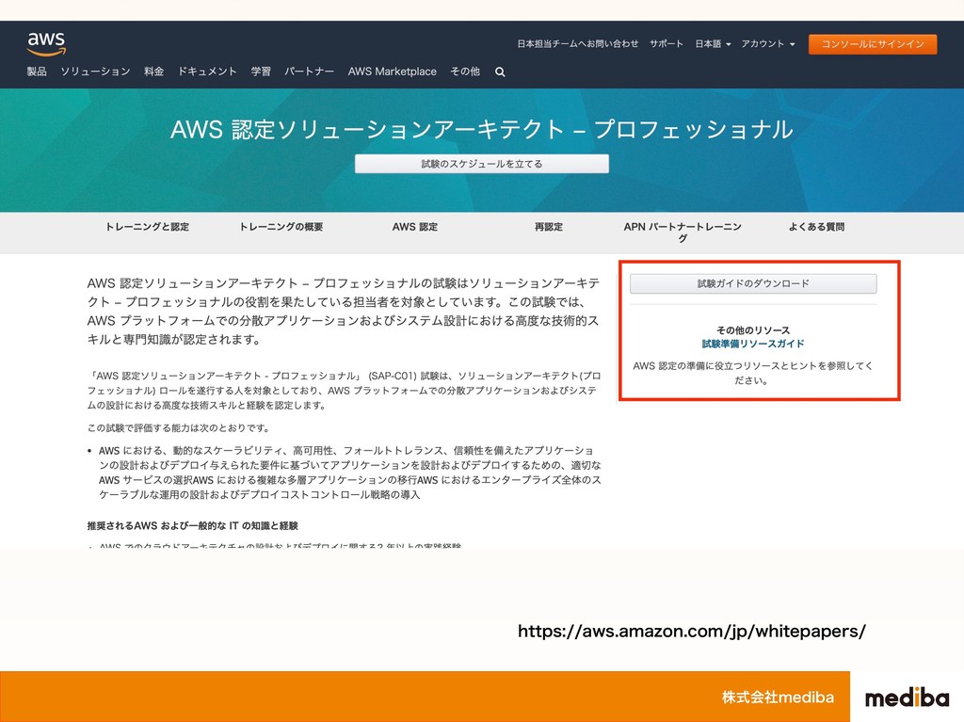Click the 株式会社mediba footer text
Viewport: 964px width, 722px height.
click(x=778, y=697)
